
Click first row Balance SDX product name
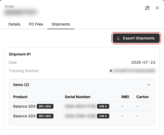pyautogui.click(x=24, y=106)
